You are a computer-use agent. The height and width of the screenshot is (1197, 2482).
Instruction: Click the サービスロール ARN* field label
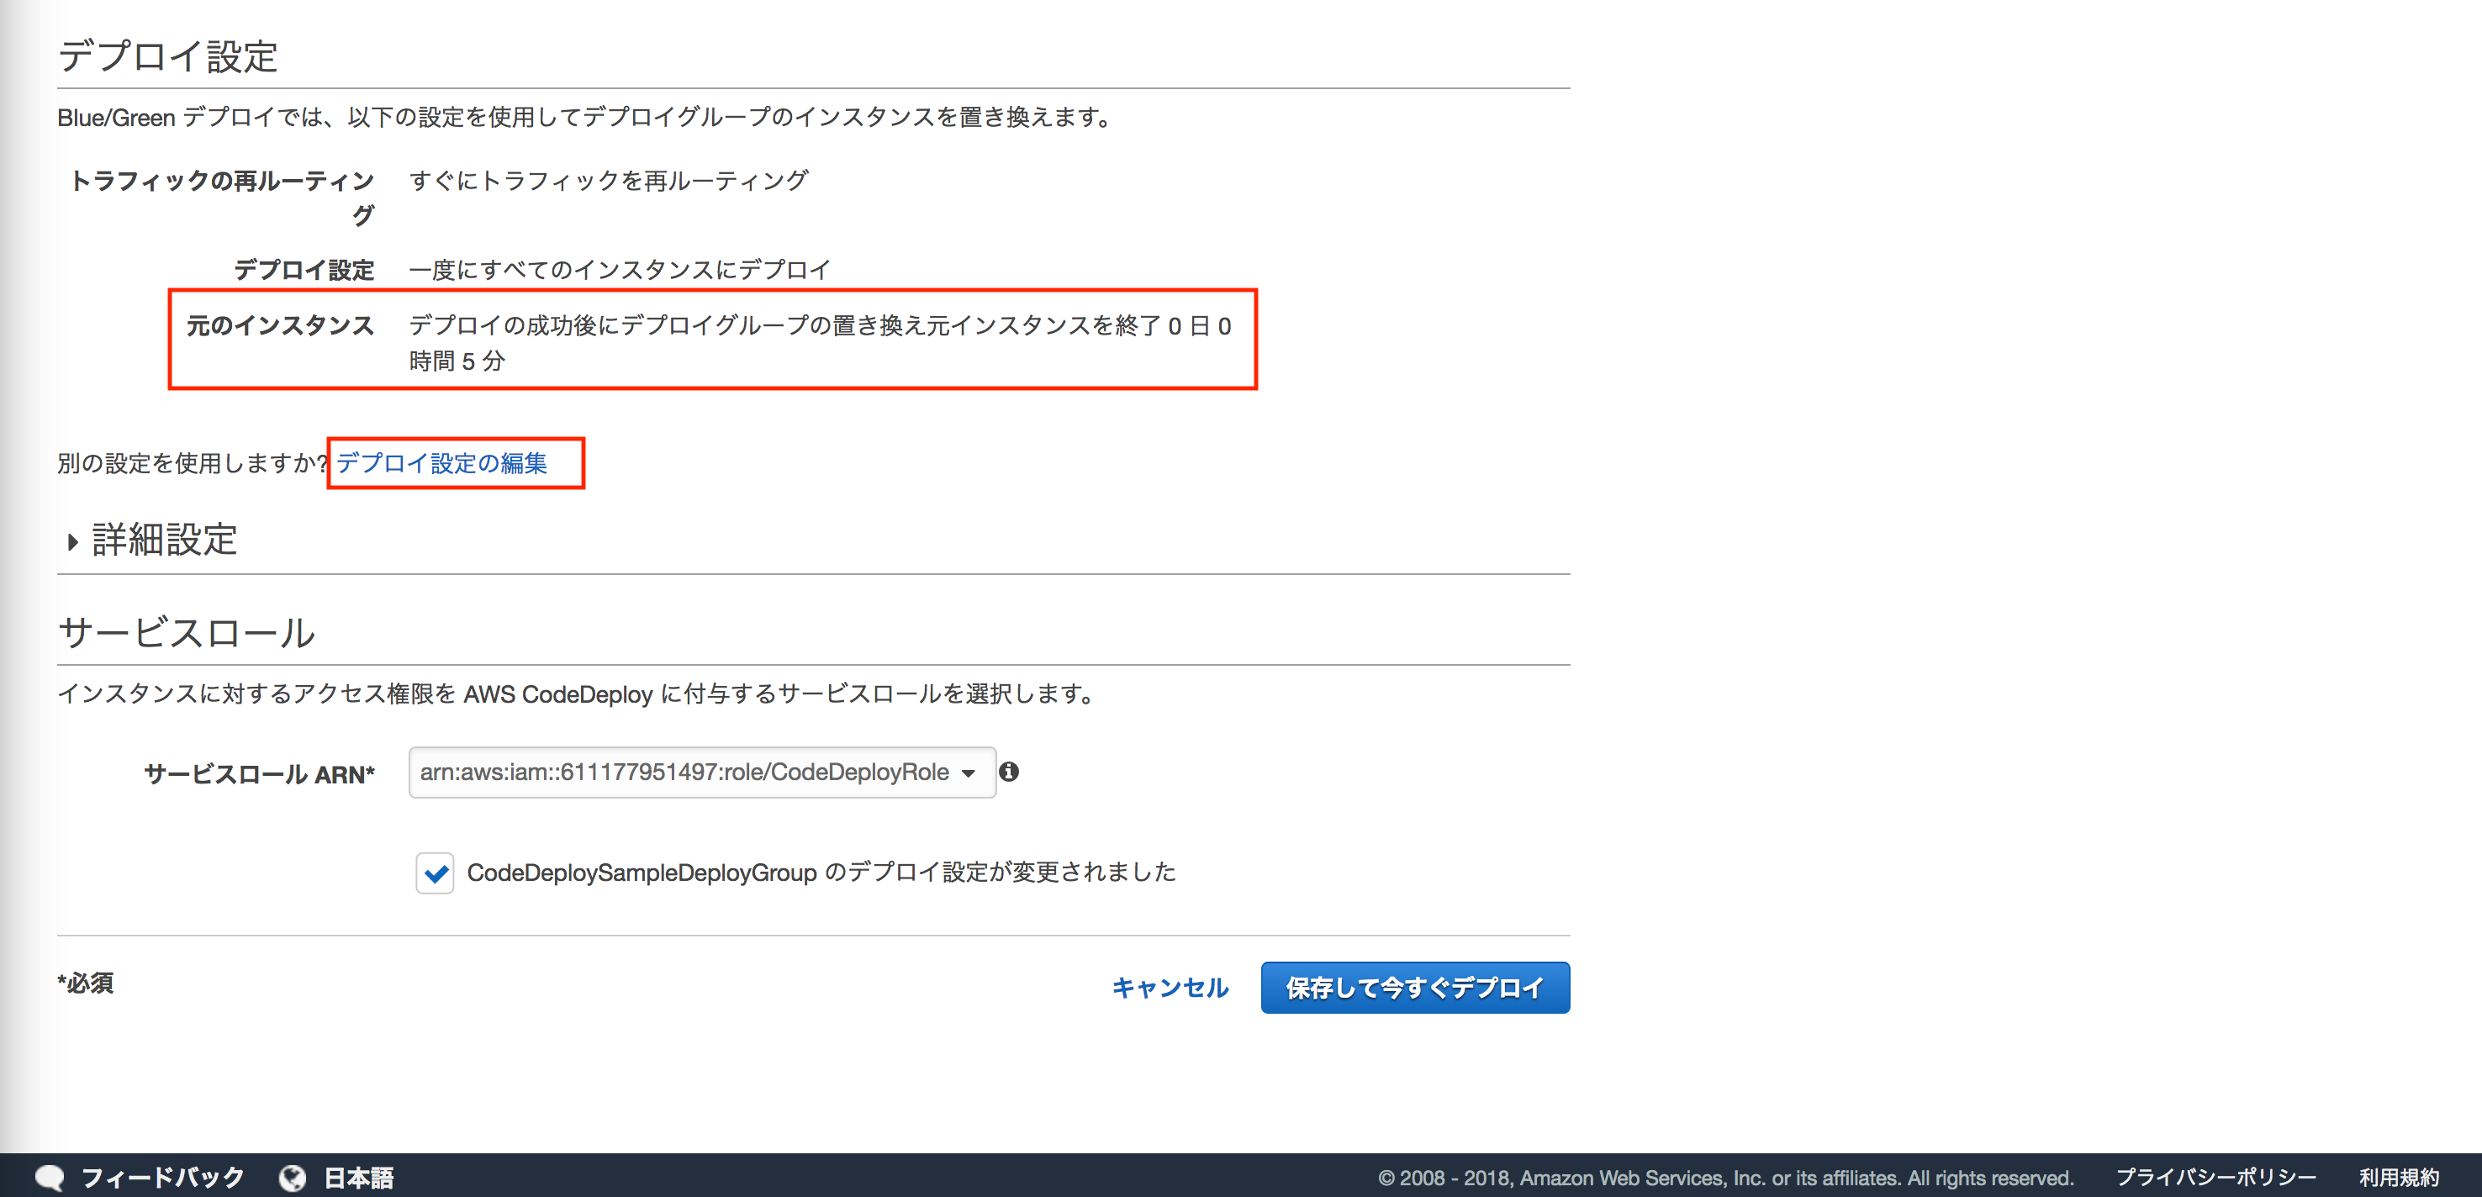259,775
